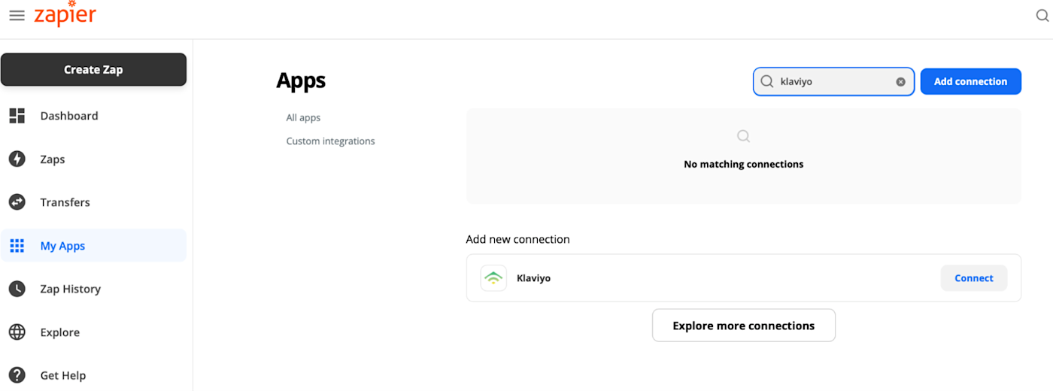Click the Zaps lightning bolt icon
Image resolution: width=1053 pixels, height=391 pixels.
[x=17, y=159]
